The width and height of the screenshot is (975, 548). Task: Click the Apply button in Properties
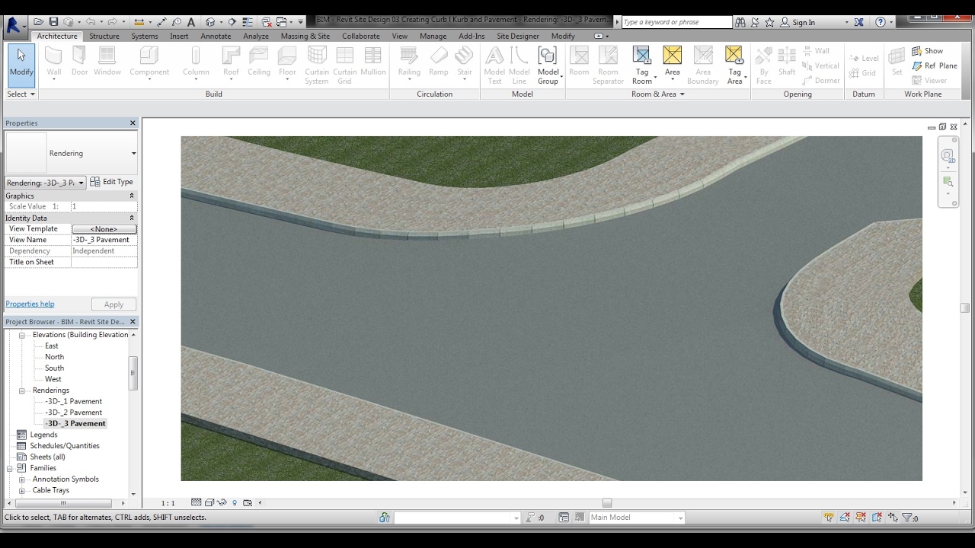click(113, 304)
